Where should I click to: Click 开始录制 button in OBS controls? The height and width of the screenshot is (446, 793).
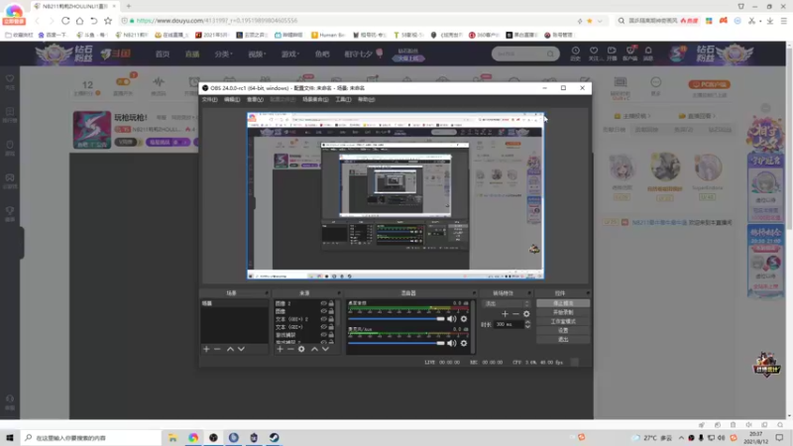coord(563,312)
